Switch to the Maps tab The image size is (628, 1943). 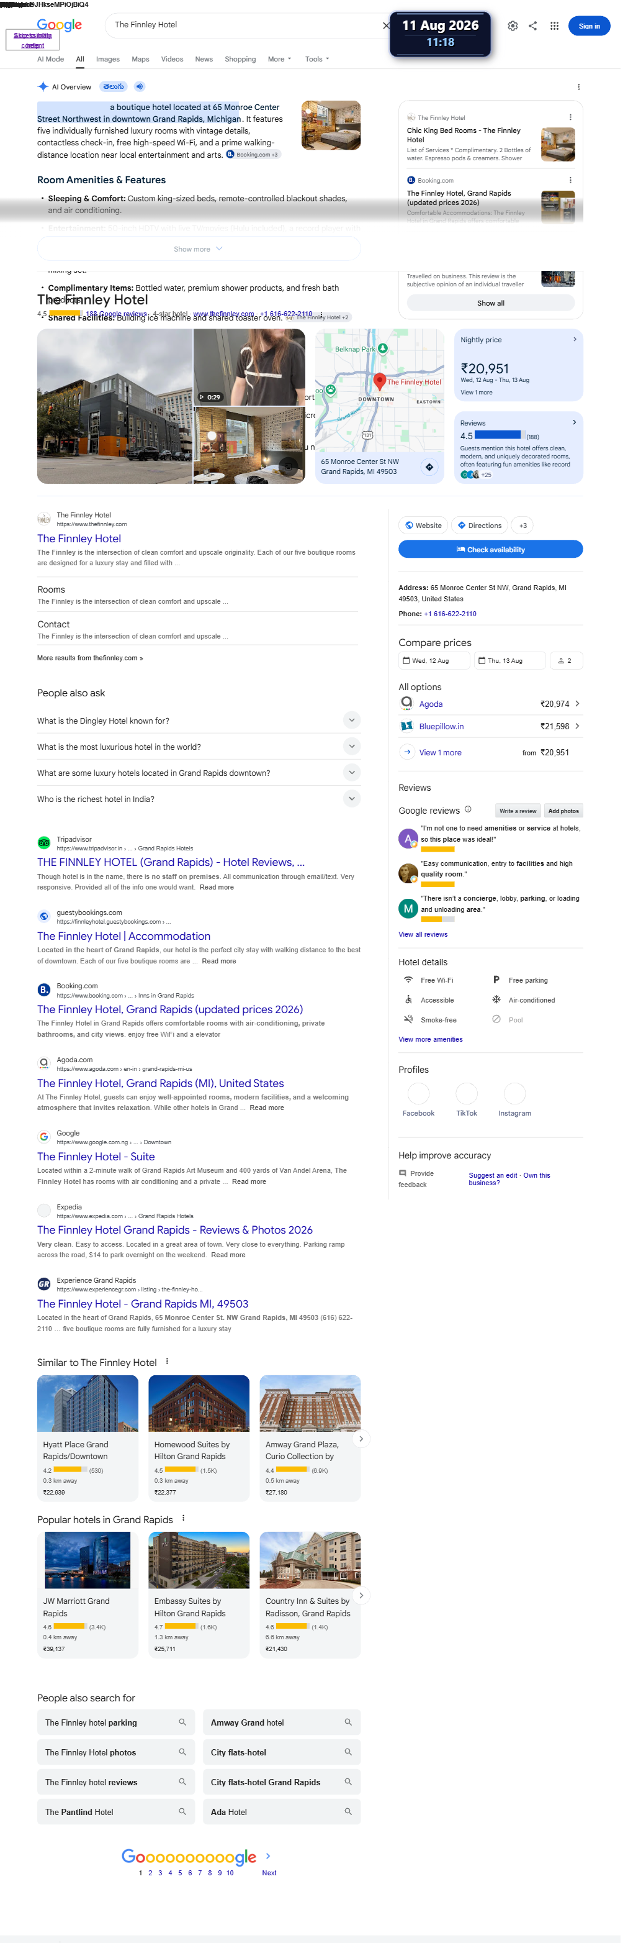(x=140, y=59)
